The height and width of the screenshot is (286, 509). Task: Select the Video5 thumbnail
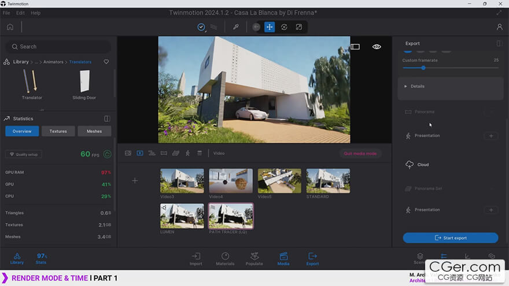point(279,181)
